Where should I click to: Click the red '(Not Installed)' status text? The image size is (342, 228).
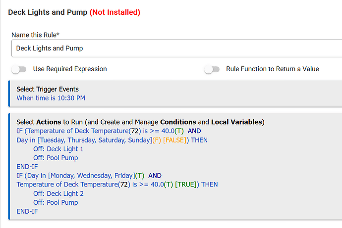[114, 12]
